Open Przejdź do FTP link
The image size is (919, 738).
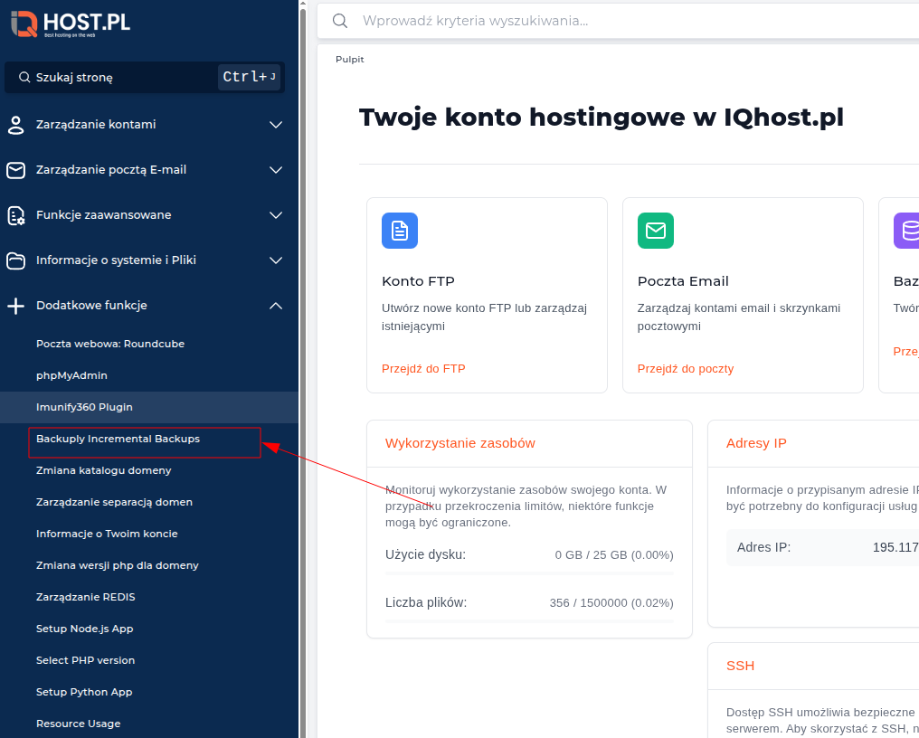pos(423,368)
